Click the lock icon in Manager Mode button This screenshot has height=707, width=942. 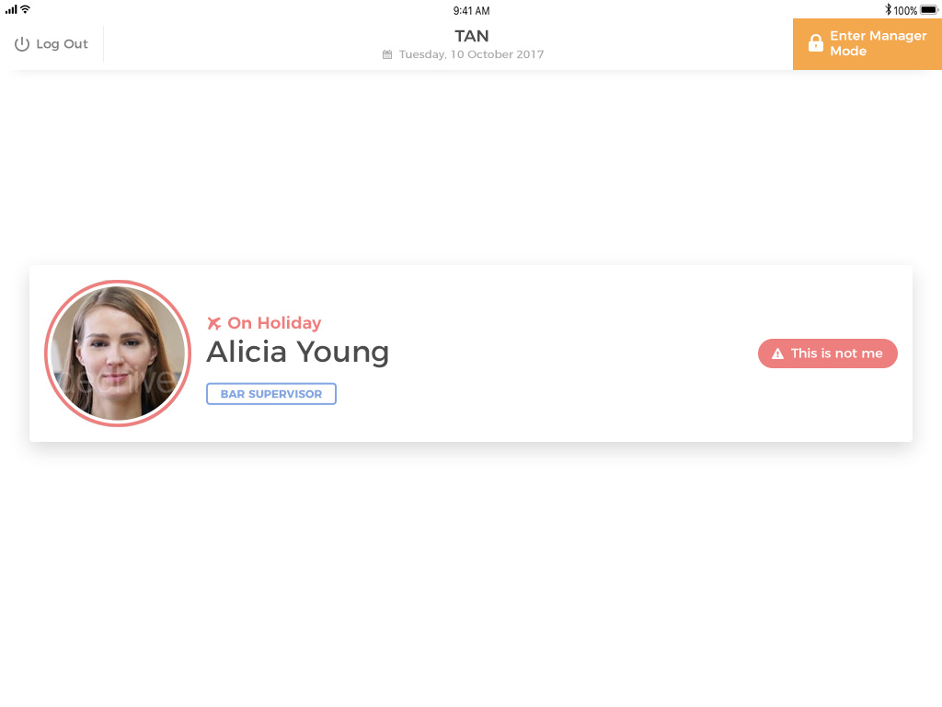tap(815, 43)
